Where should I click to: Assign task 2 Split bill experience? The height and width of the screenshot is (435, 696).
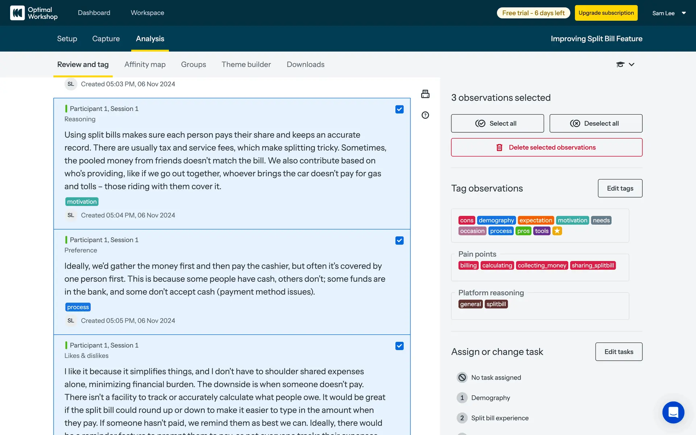click(x=500, y=418)
